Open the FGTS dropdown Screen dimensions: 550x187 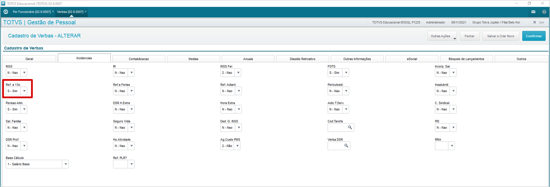pos(338,73)
